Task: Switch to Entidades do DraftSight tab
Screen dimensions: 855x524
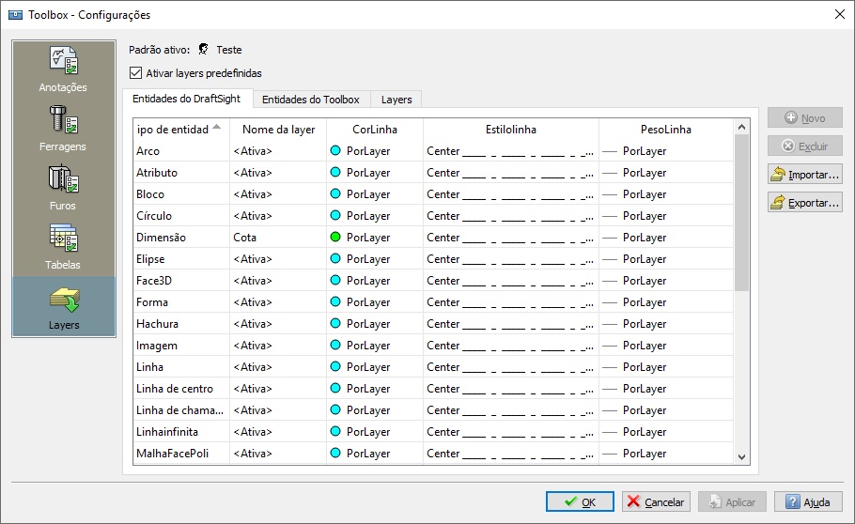Action: 186,99
